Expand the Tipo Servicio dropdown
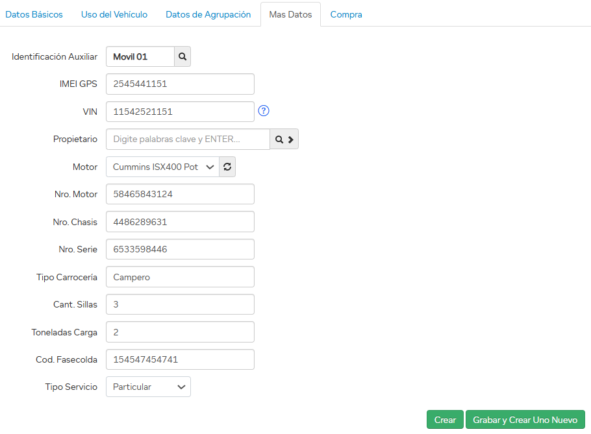Image resolution: width=591 pixels, height=434 pixels. coord(148,387)
